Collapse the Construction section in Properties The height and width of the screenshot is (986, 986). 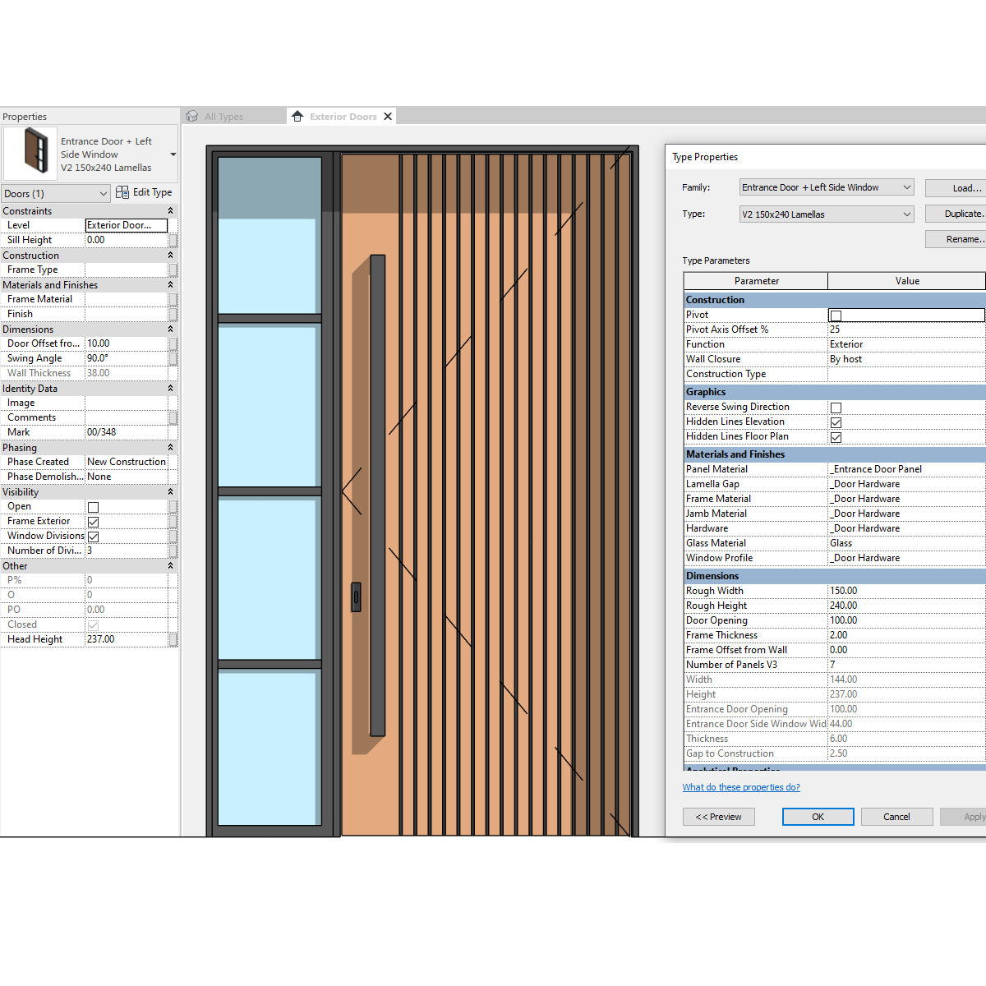click(x=170, y=256)
